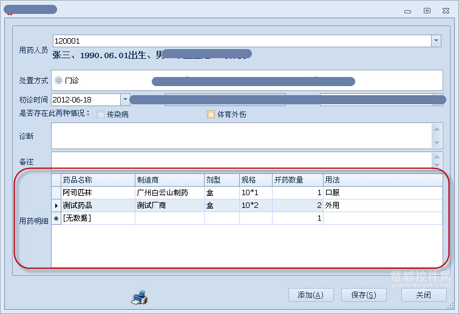Check the 传染病 checkbox

tap(100, 115)
